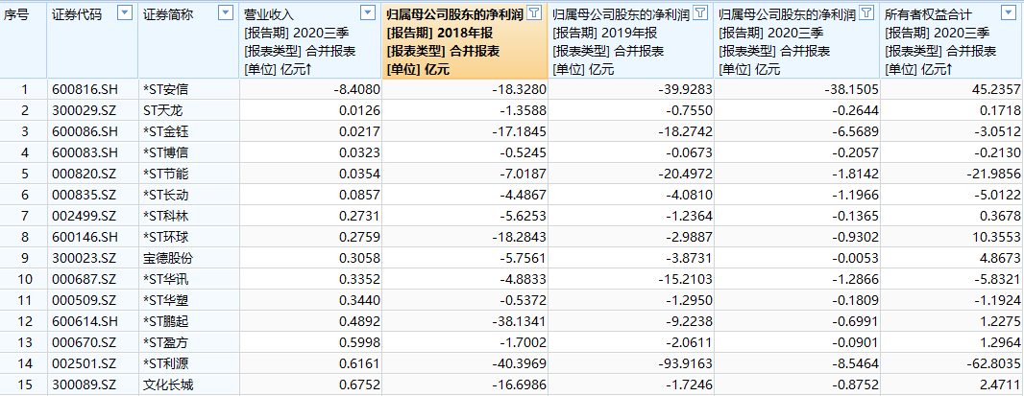Click the stock name *ST华塑
1024x396 pixels.
(x=166, y=301)
